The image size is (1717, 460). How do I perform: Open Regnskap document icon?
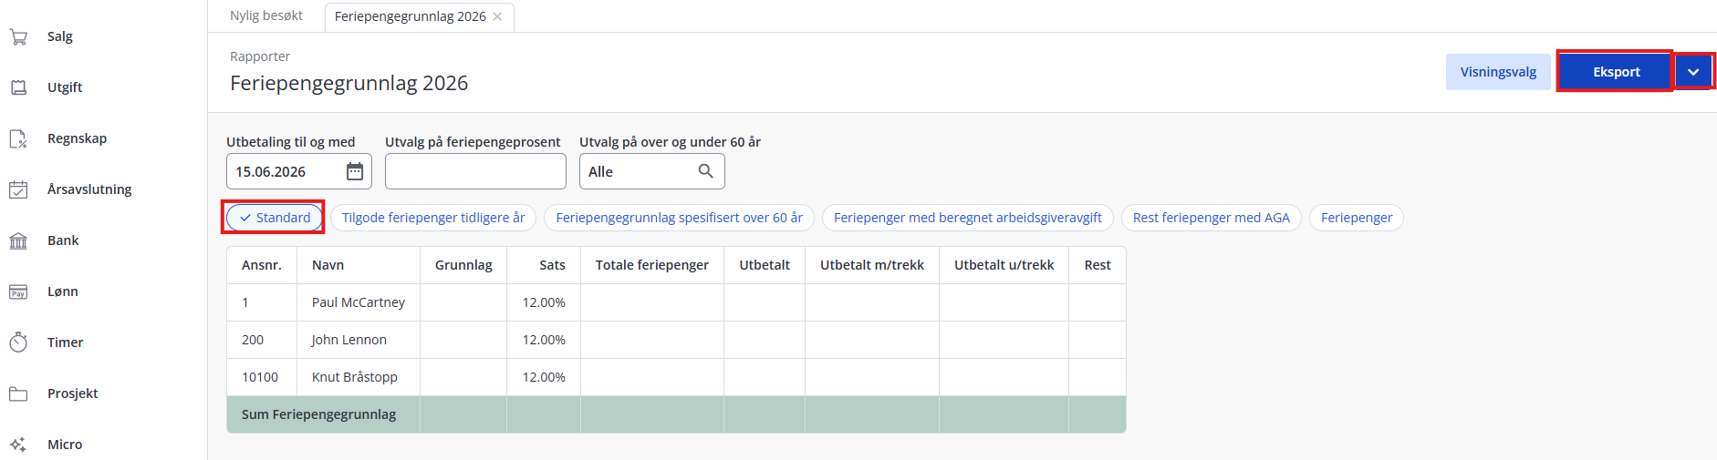tap(18, 138)
